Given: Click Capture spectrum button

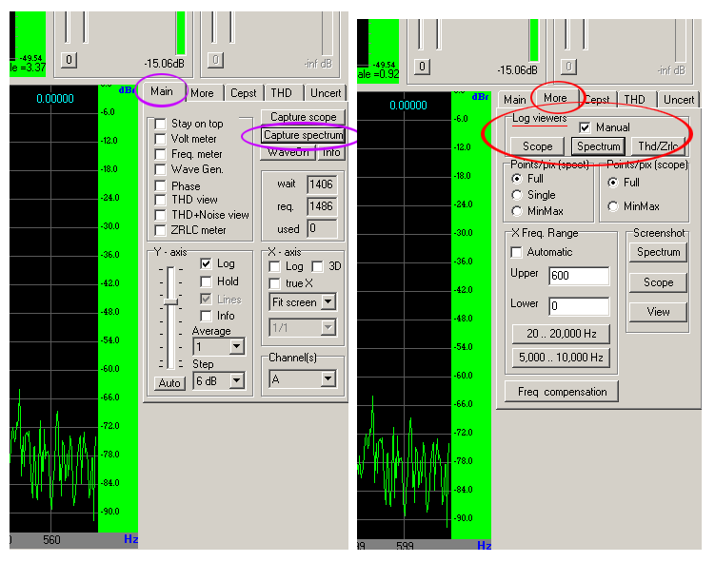Looking at the screenshot, I should pyautogui.click(x=304, y=135).
